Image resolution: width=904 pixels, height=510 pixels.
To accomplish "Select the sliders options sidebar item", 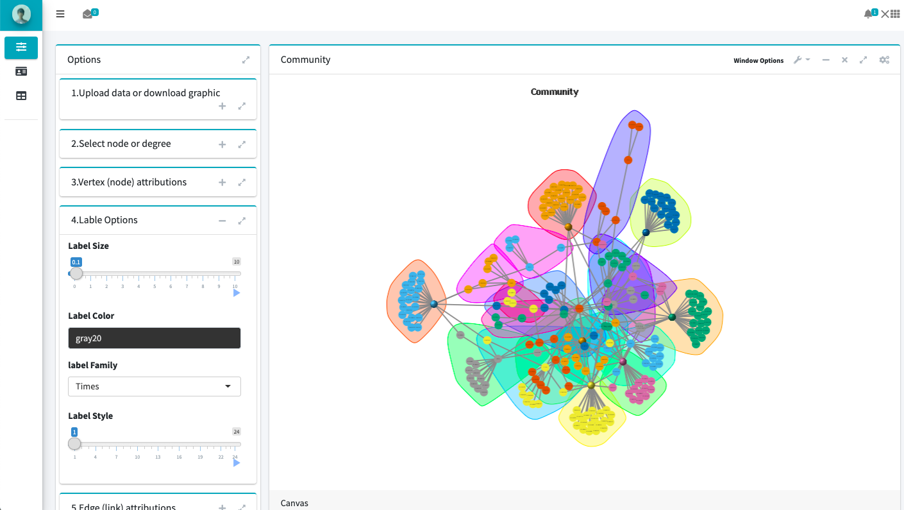I will click(x=21, y=47).
